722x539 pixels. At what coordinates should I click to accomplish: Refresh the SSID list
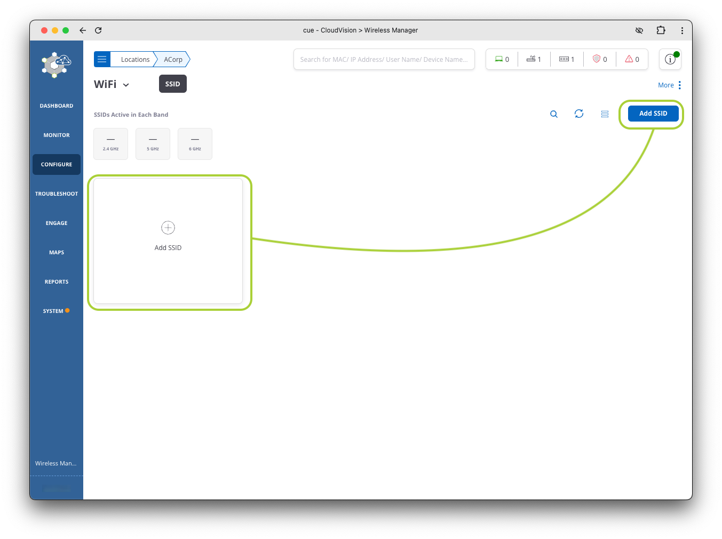pyautogui.click(x=579, y=114)
